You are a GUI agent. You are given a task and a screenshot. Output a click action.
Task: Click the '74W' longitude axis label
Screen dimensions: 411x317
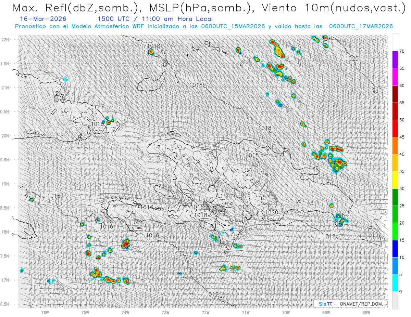pos(125,312)
